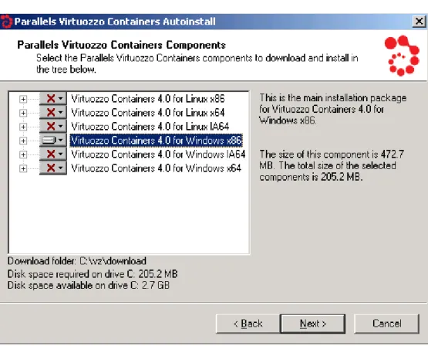This screenshot has height=346, width=428.
Task: Select Virtuozzo Containers 4.0 for Linux x64
Action: pyautogui.click(x=147, y=113)
